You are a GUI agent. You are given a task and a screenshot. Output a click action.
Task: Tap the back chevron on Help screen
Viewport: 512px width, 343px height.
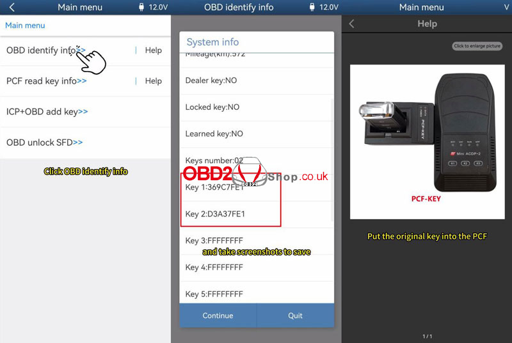351,24
